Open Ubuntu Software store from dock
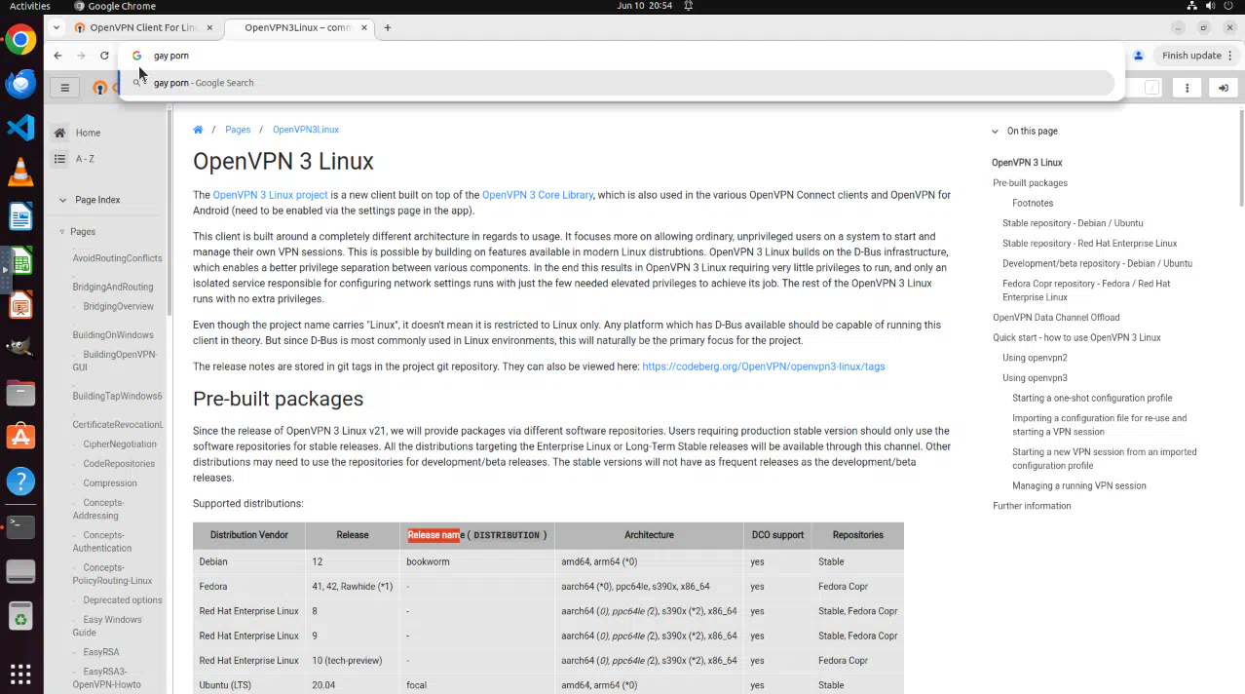Viewport: 1245px width, 694px height. [20, 437]
